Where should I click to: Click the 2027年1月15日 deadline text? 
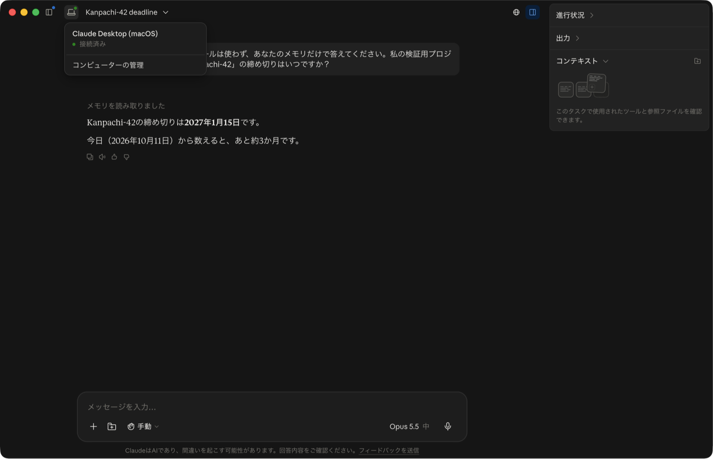tap(212, 123)
